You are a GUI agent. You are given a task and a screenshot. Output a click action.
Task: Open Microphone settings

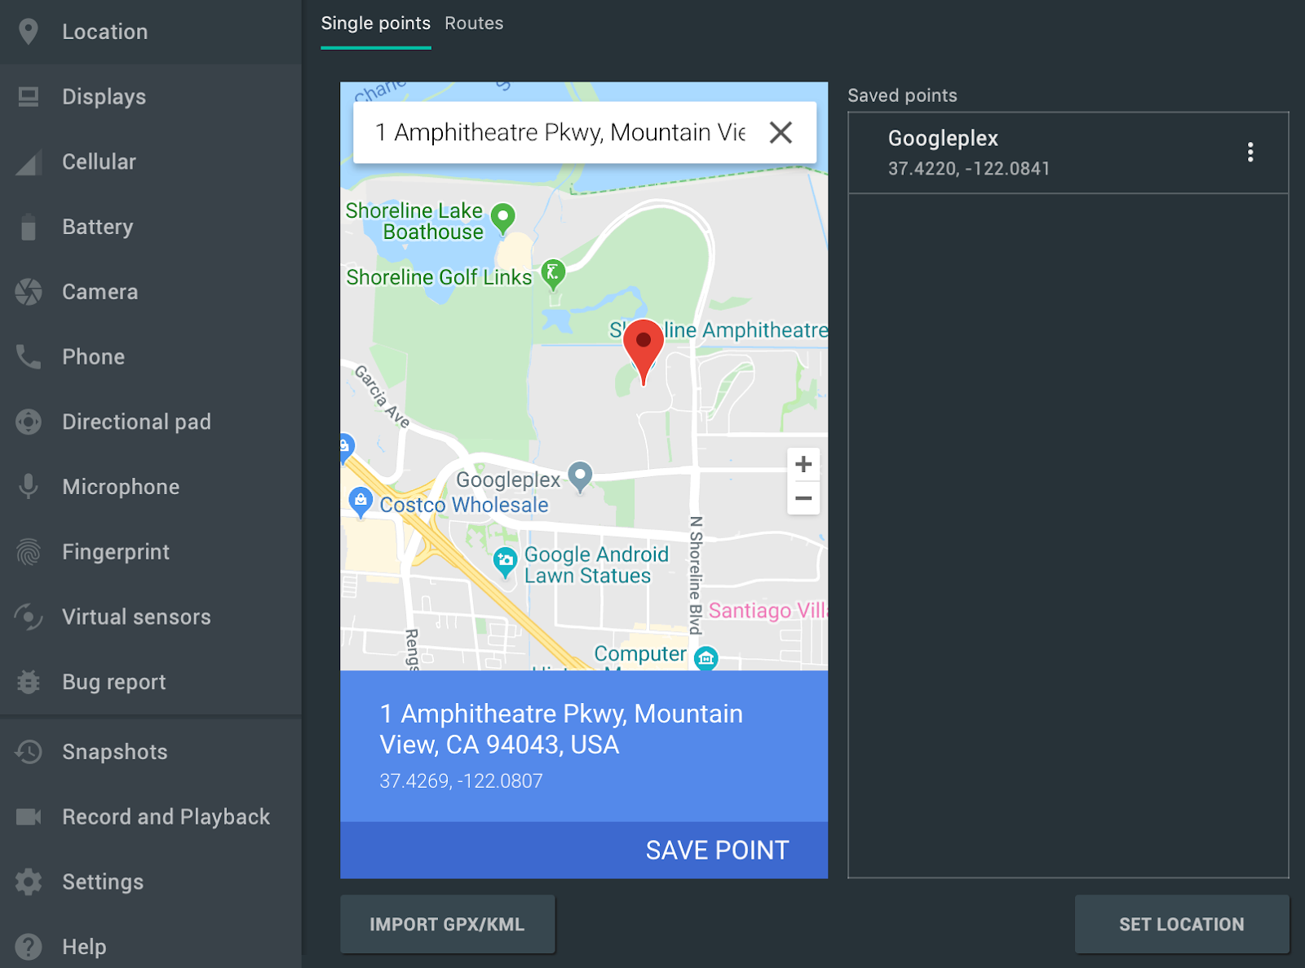pyautogui.click(x=120, y=487)
